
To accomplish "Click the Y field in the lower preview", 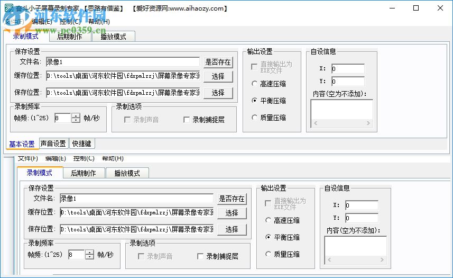I will 362,218.
